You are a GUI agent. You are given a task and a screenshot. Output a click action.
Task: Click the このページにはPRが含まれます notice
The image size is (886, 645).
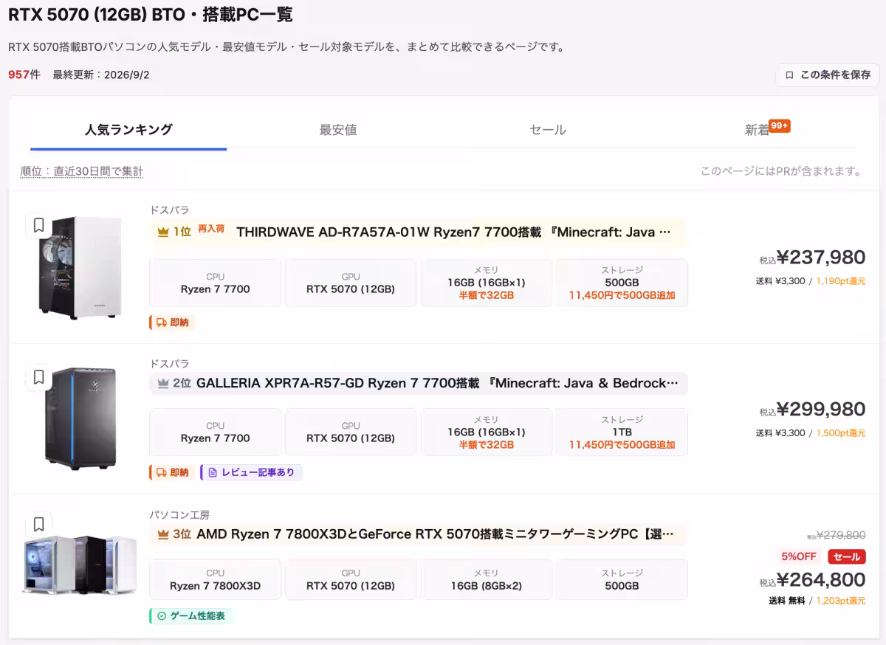[x=781, y=171]
